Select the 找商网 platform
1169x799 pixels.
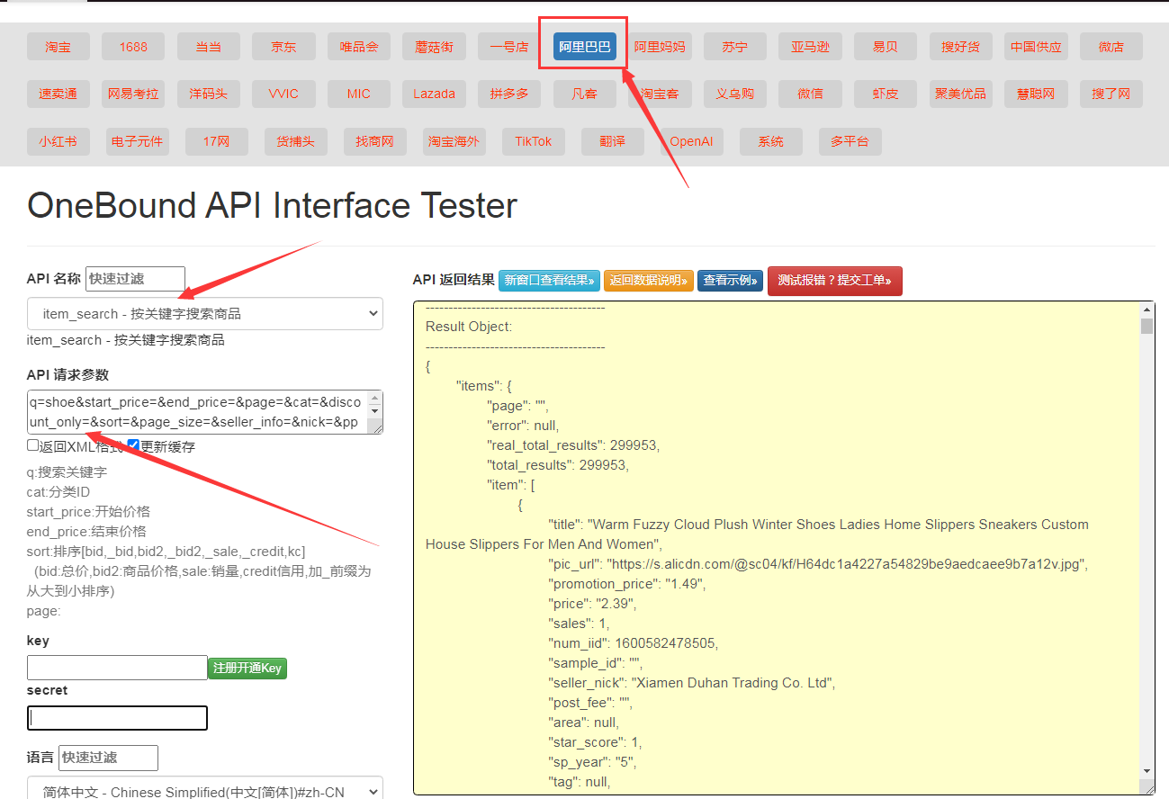pos(375,141)
